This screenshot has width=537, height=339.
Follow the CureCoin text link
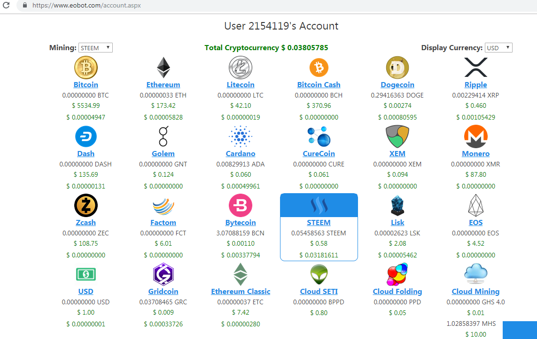tap(319, 154)
